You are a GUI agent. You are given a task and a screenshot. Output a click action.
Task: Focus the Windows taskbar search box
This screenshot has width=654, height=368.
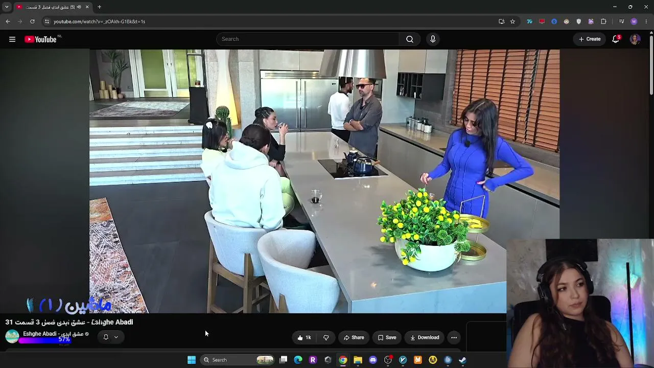[238, 360]
